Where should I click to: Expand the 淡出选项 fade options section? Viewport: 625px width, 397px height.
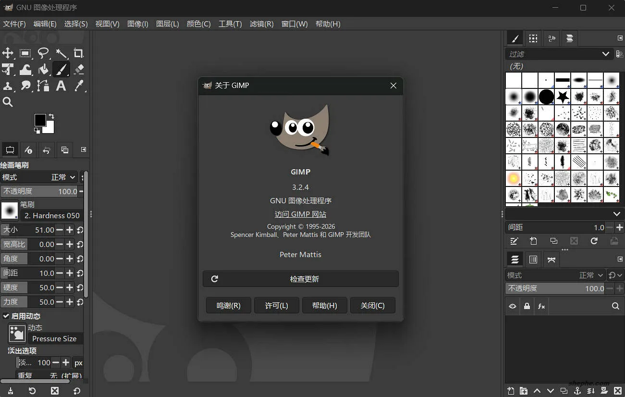(x=22, y=350)
